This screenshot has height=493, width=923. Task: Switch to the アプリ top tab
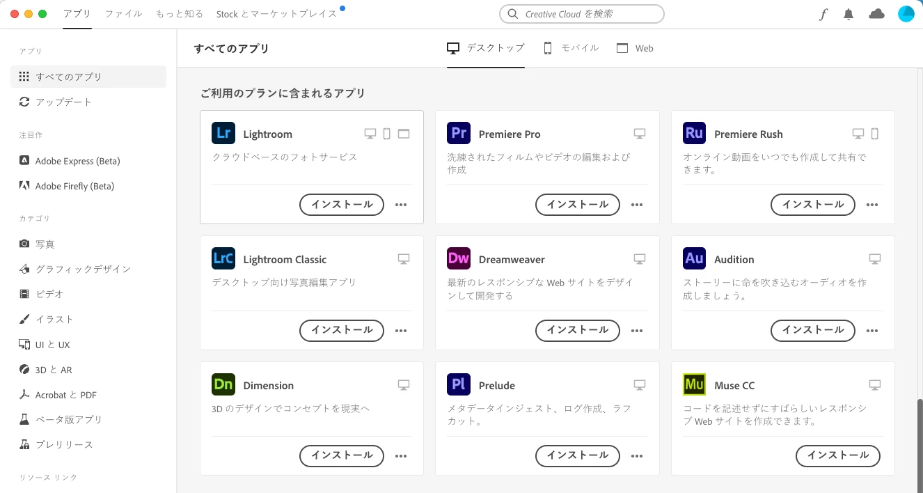[x=77, y=14]
